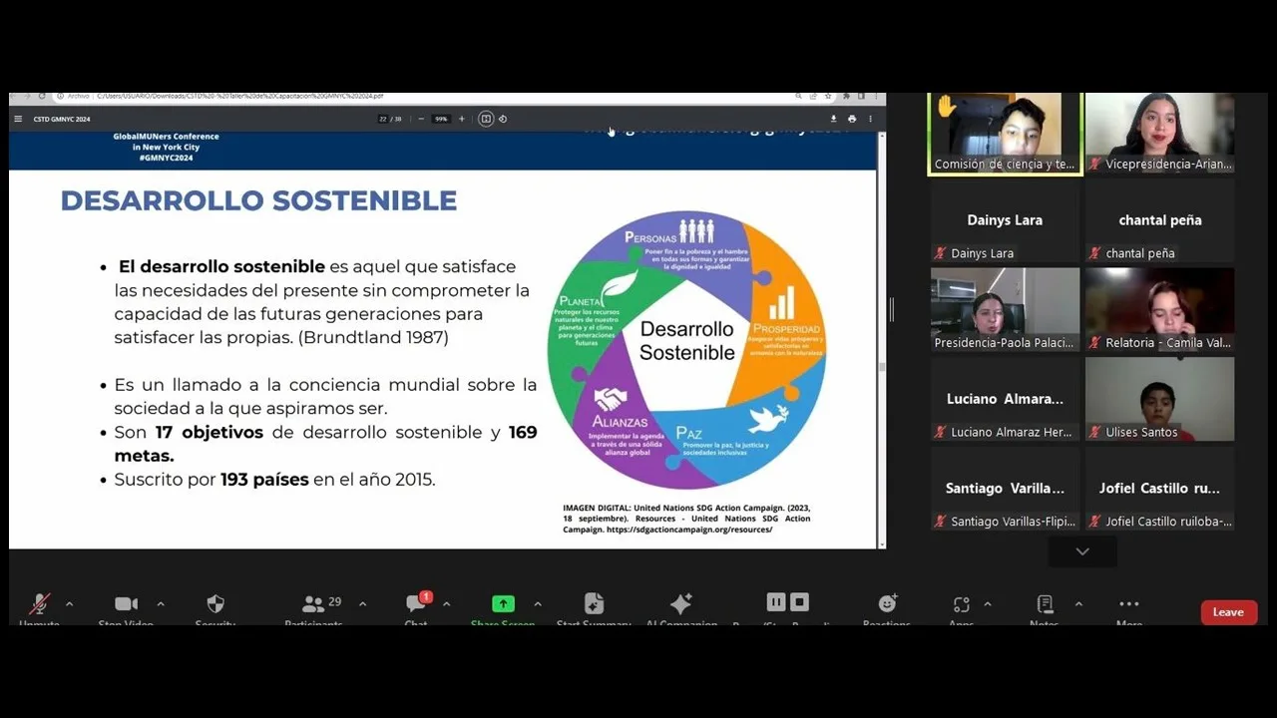Unmute the microphone in Zoom toolbar

point(39,605)
